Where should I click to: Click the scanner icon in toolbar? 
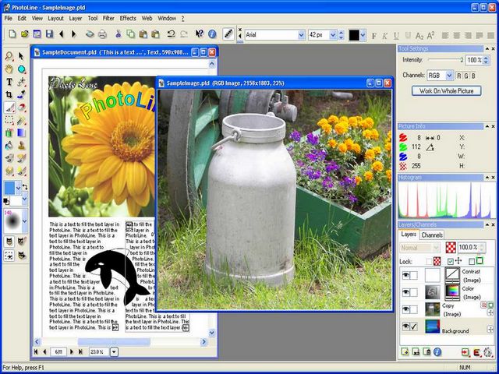tap(90, 34)
